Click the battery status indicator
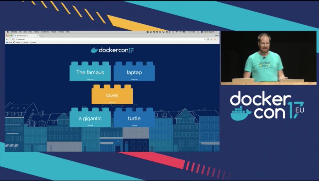Screen dimensions: 319x181 pyautogui.click(x=183, y=32)
